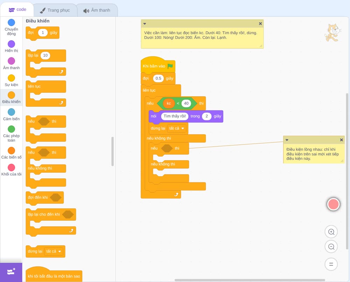Open the 'tất cả' dropdown in the palette
Viewport: 350px width, 282px height.
click(54, 251)
